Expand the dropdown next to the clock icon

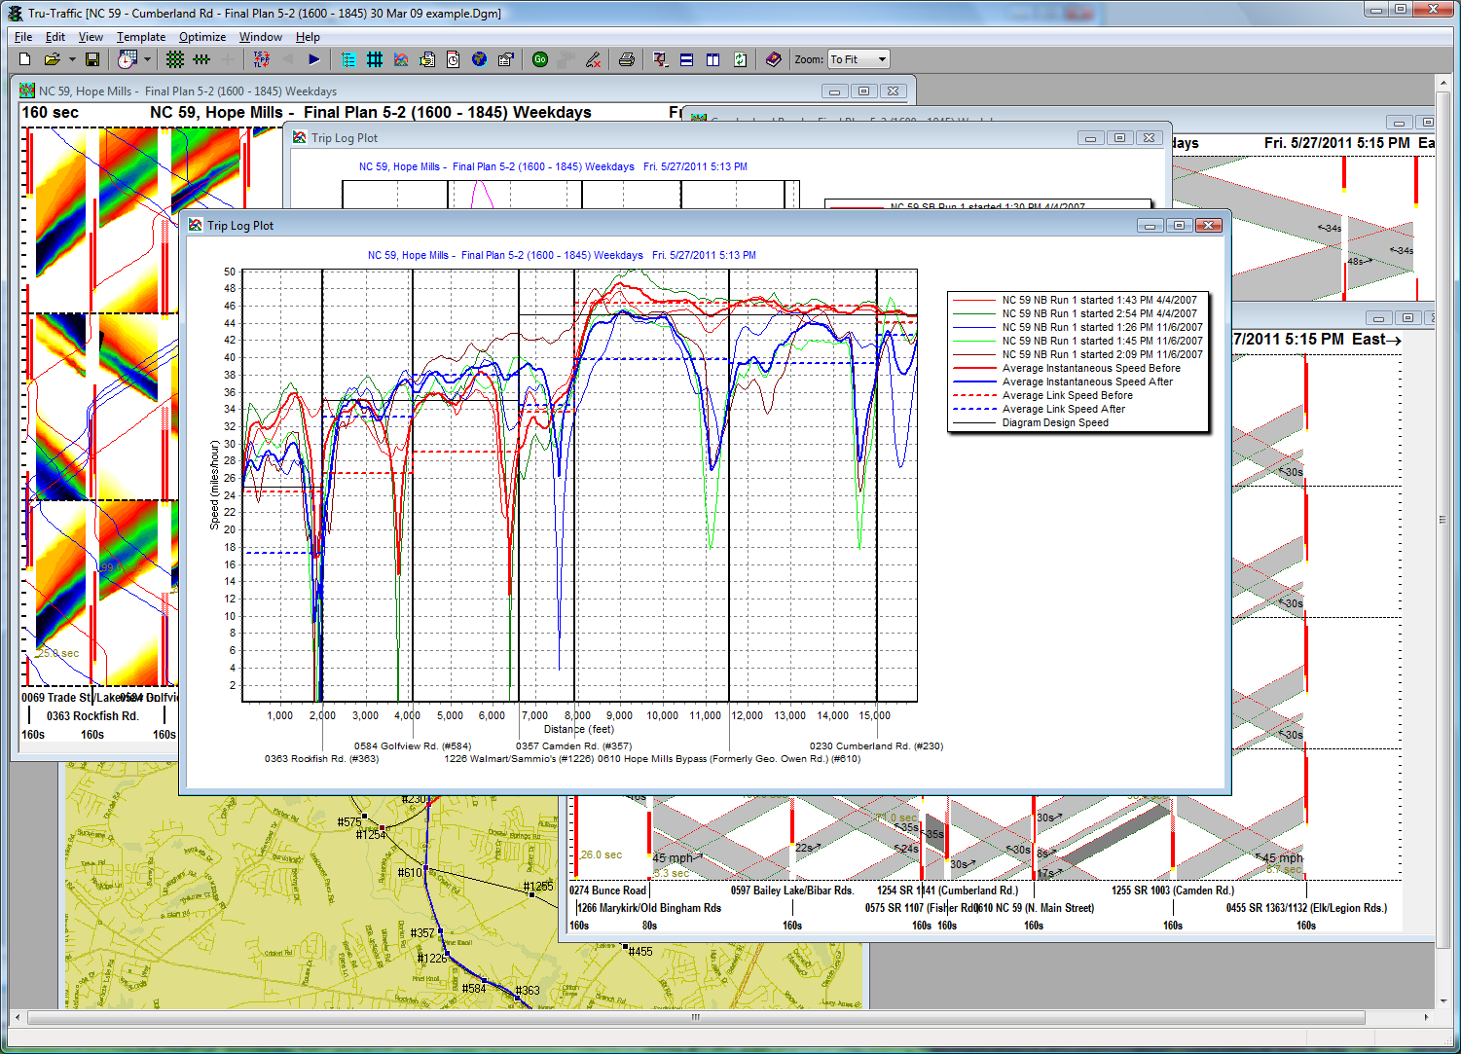tap(145, 59)
